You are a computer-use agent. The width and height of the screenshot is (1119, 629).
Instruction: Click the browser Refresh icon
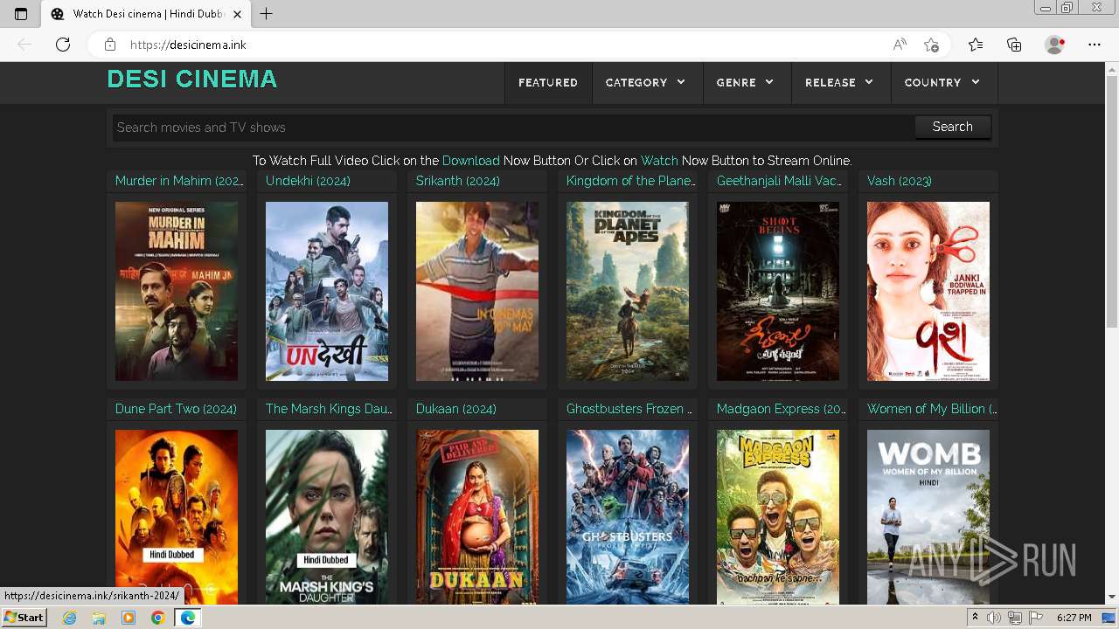coord(63,45)
